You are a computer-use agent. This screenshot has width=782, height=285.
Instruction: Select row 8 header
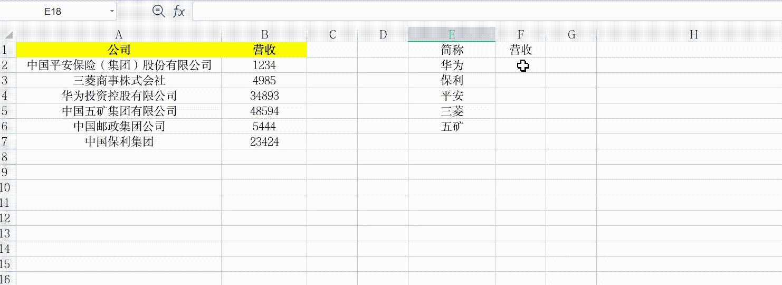tap(8, 157)
